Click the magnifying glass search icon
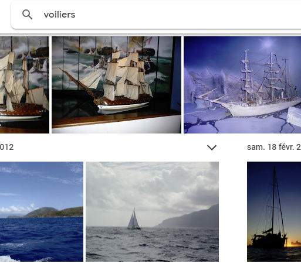This screenshot has width=301, height=267. pyautogui.click(x=27, y=15)
